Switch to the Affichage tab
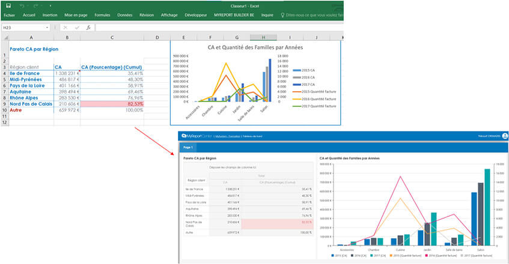The height and width of the screenshot is (264, 509). (x=169, y=15)
